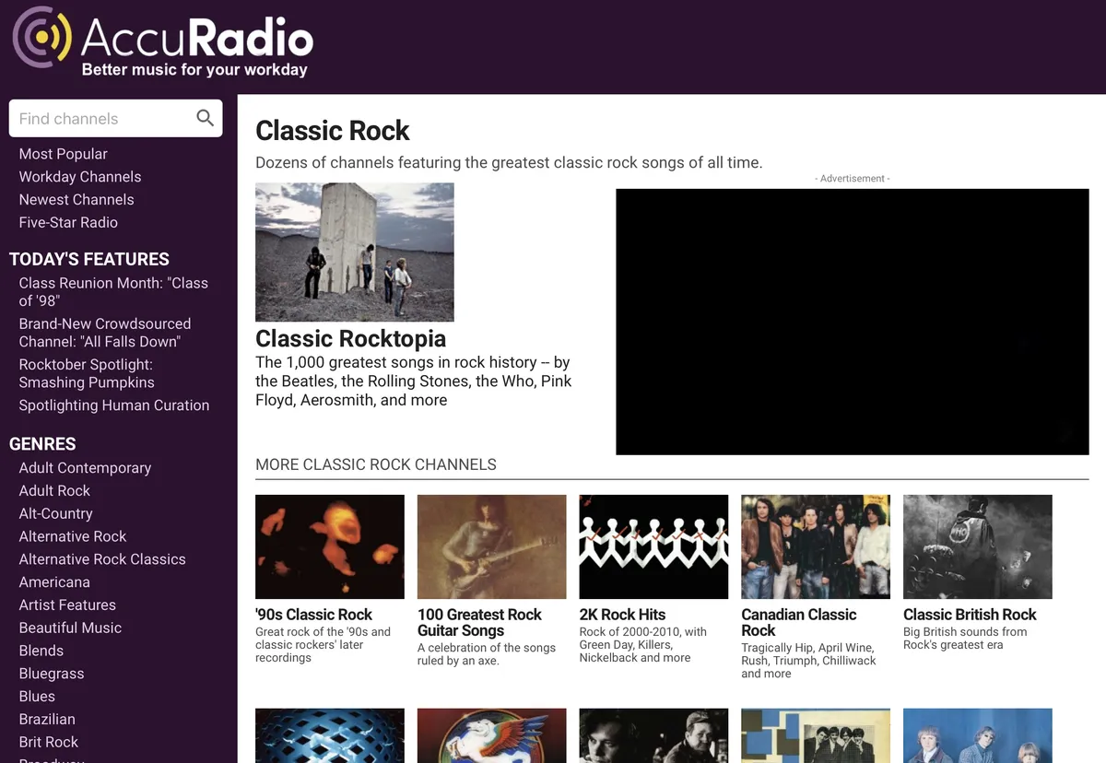Select Newest Channels in sidebar
Screen dimensions: 1106x763
[x=76, y=200]
